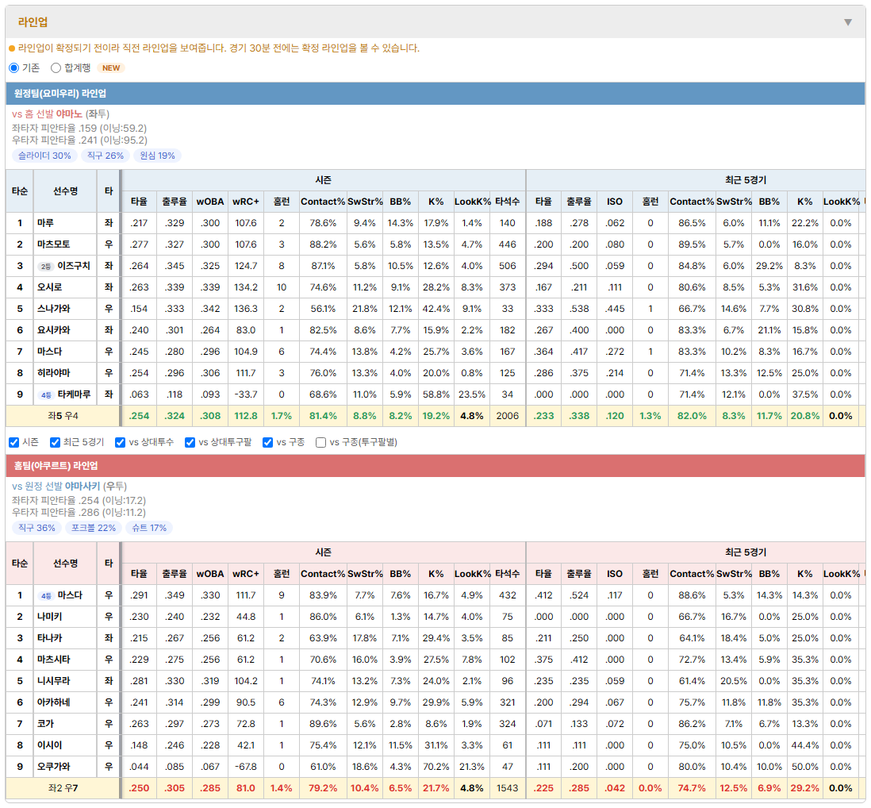Uncheck the 시즌 checkbox
Viewport: 871px width, 808px height.
[x=14, y=442]
